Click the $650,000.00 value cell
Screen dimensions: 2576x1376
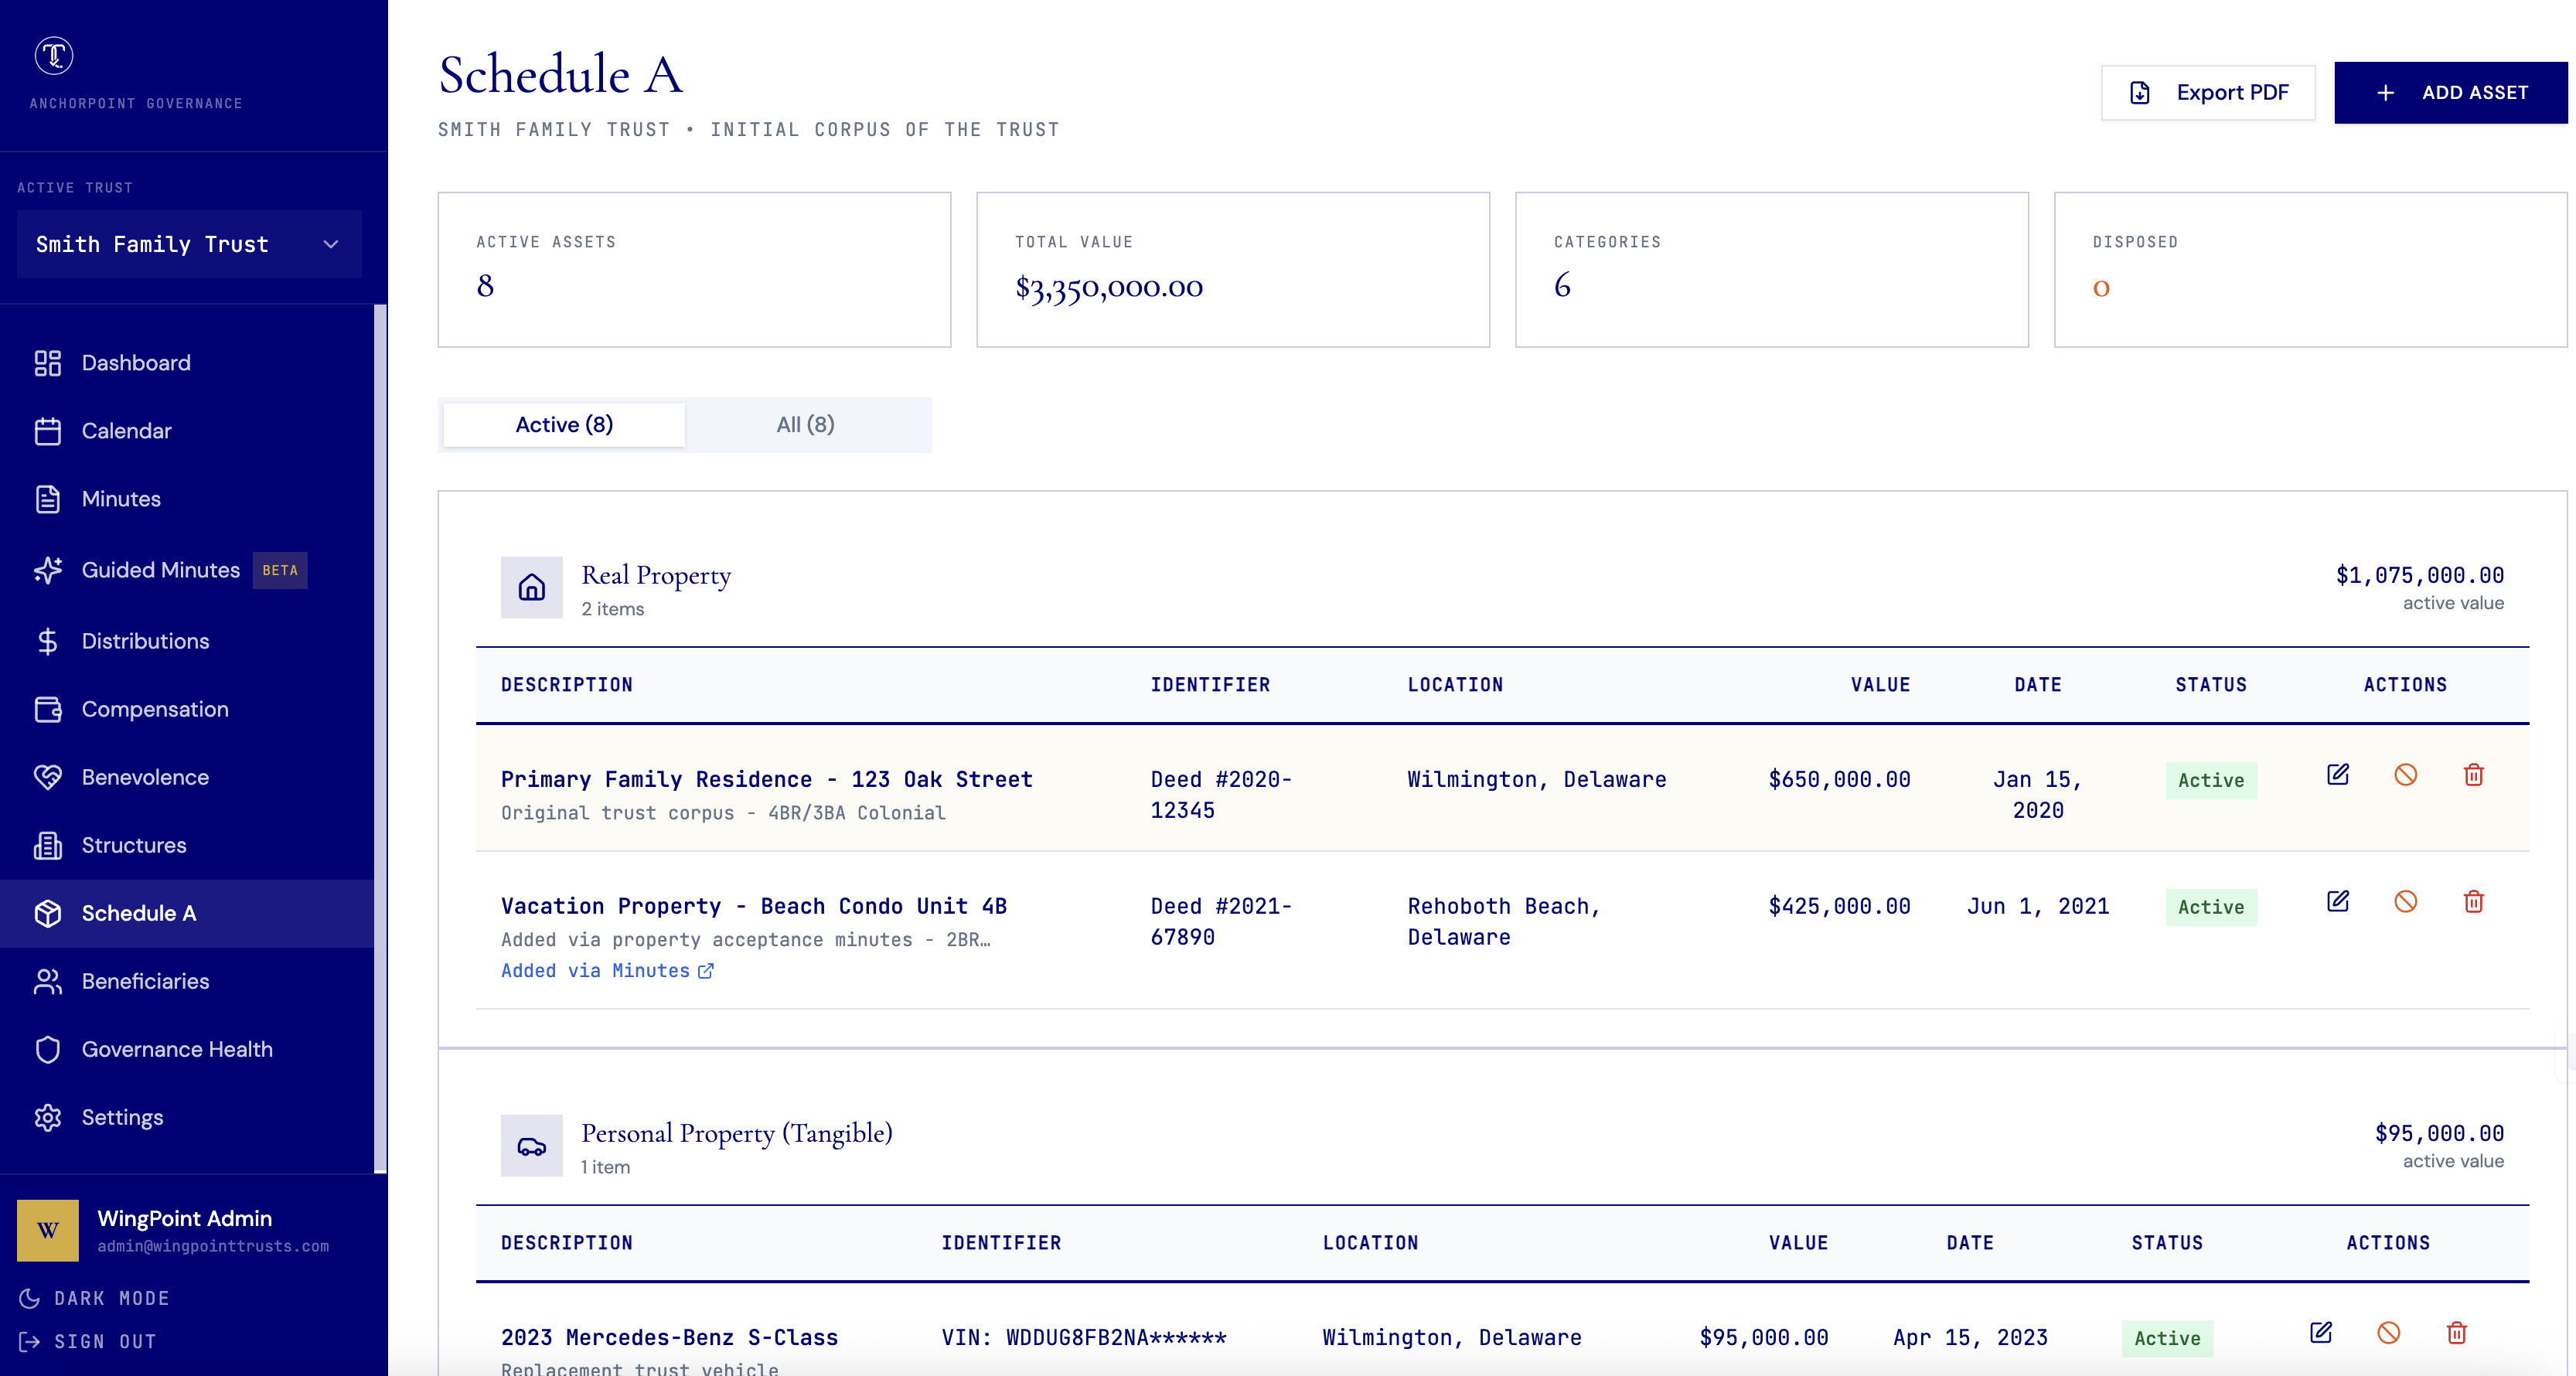tap(1839, 780)
